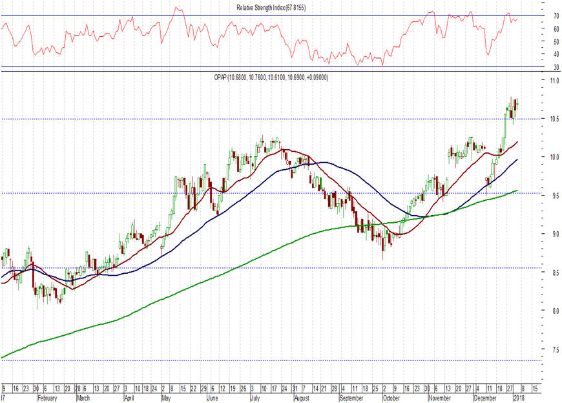Click the July month label
The height and width of the screenshot is (403, 562).
click(255, 398)
